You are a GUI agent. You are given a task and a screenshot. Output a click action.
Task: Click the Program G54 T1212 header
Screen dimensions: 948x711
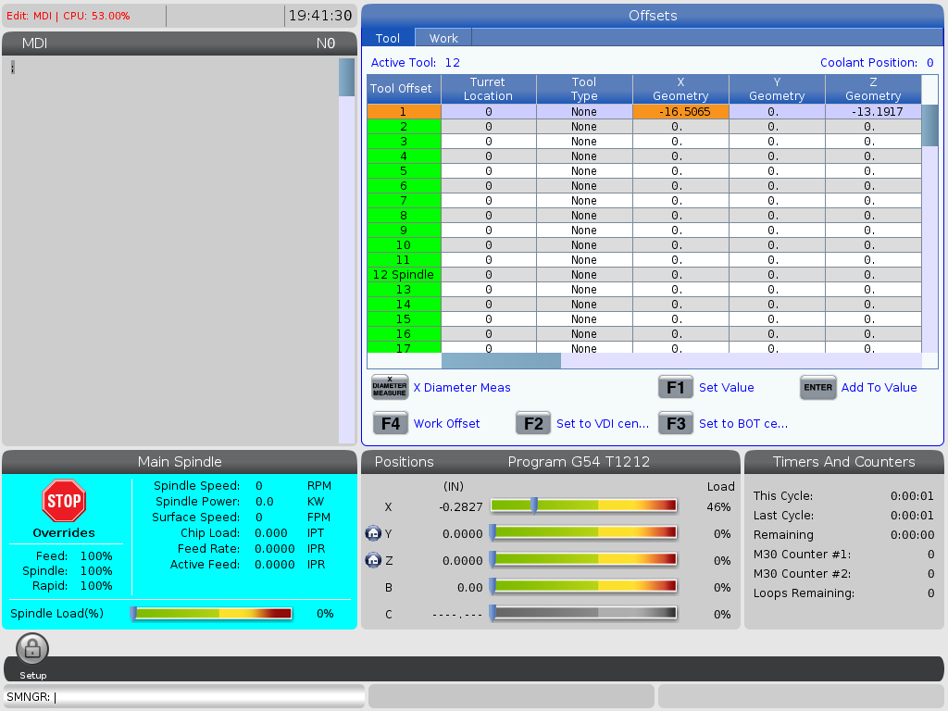[579, 462]
